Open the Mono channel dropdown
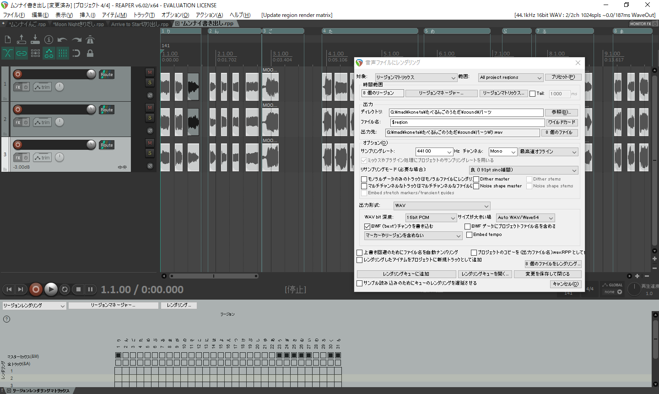 (x=503, y=151)
